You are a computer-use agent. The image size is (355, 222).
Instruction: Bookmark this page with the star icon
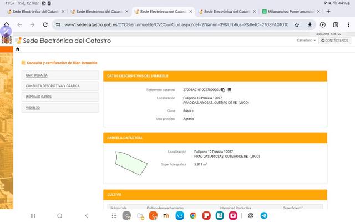[297, 24]
